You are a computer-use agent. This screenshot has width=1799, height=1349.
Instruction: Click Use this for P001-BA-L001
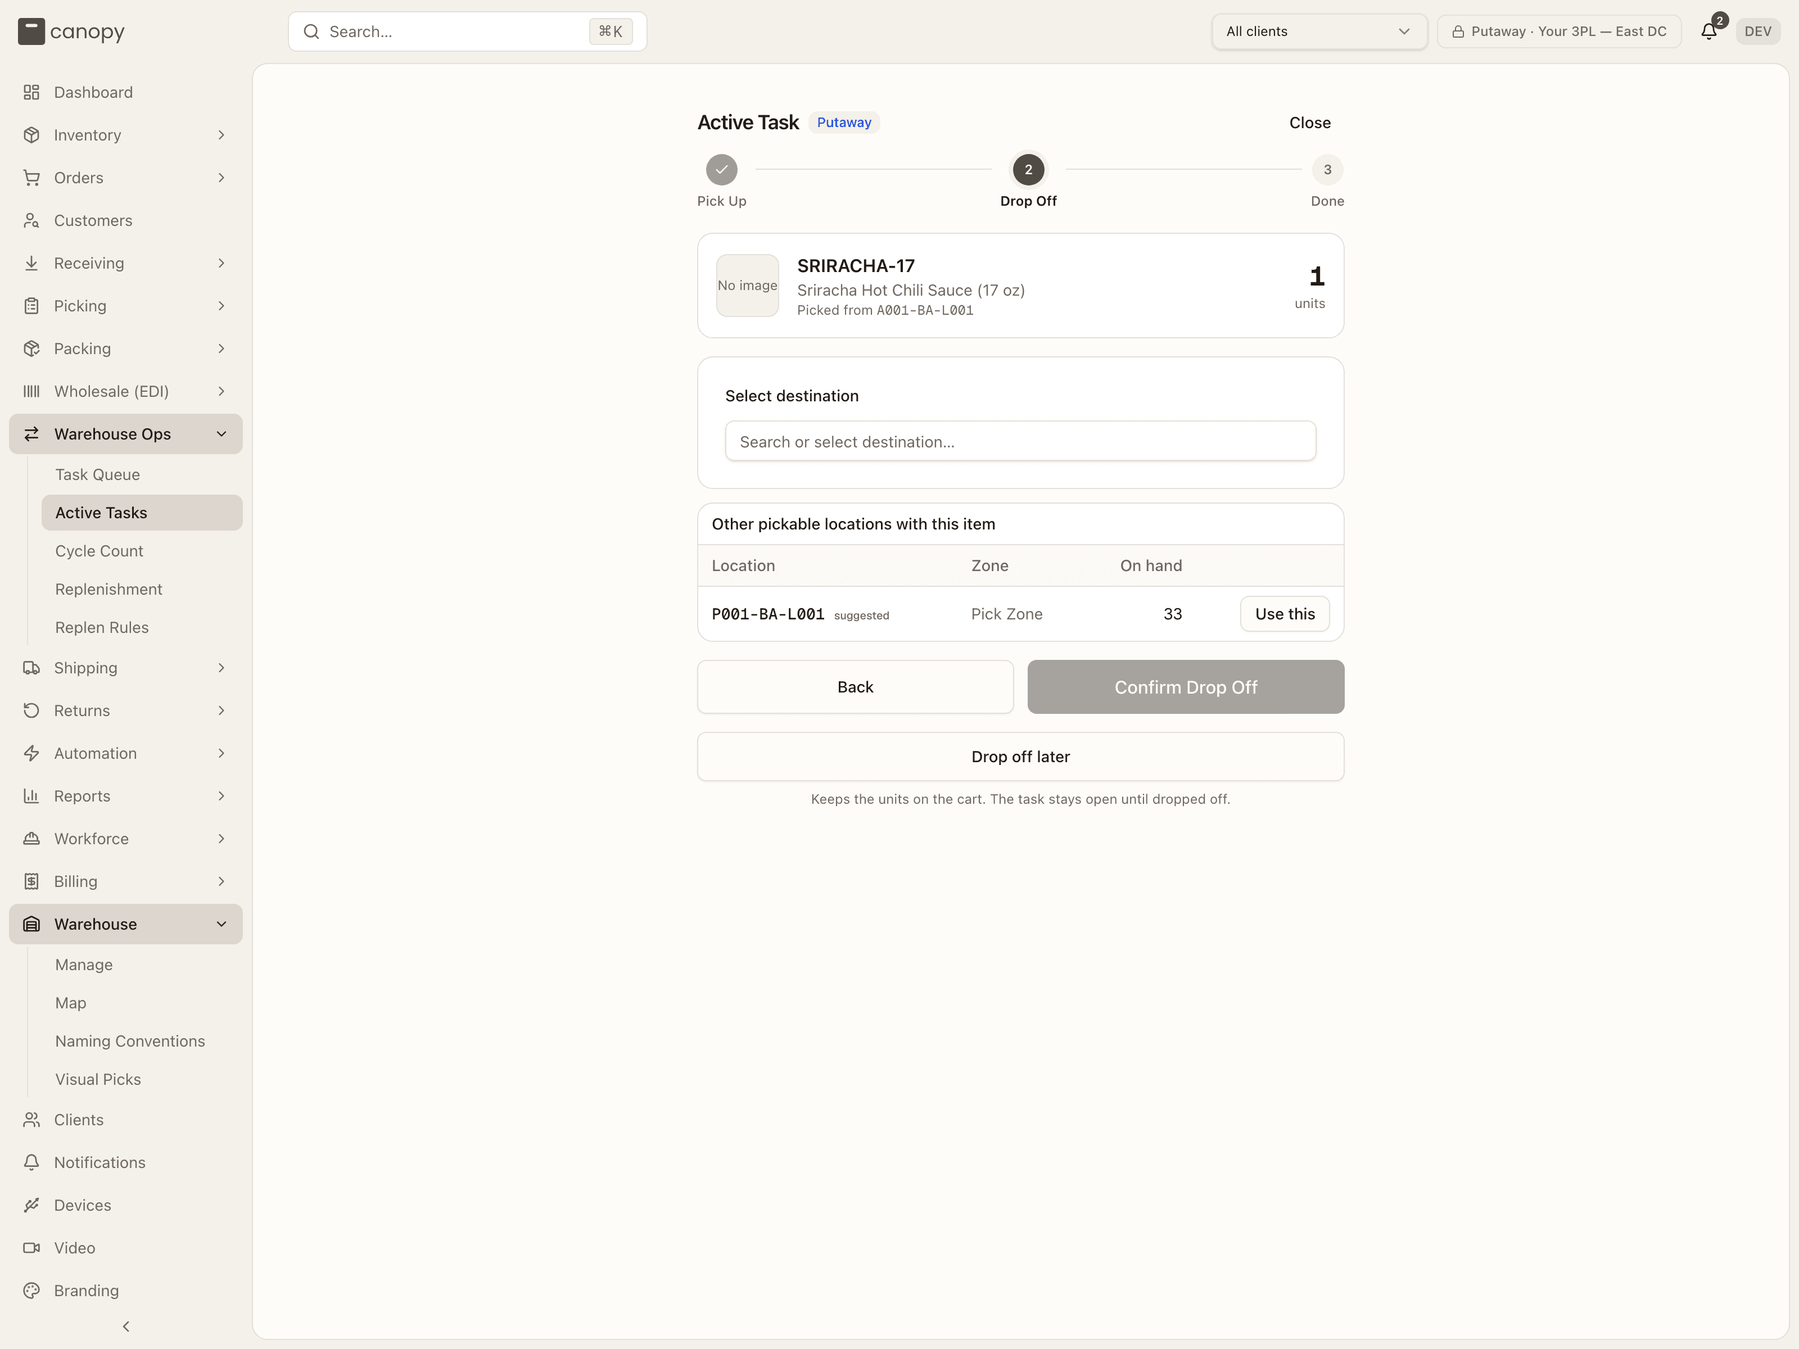tap(1285, 614)
